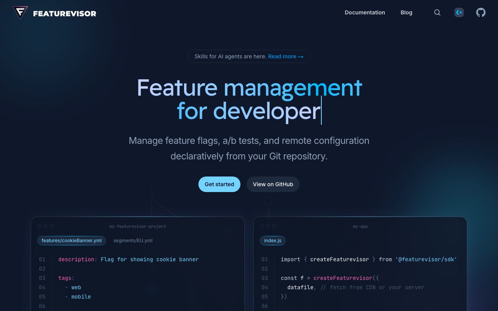
Task: Click the 'my-featurevisor-project' window title
Action: point(138,226)
